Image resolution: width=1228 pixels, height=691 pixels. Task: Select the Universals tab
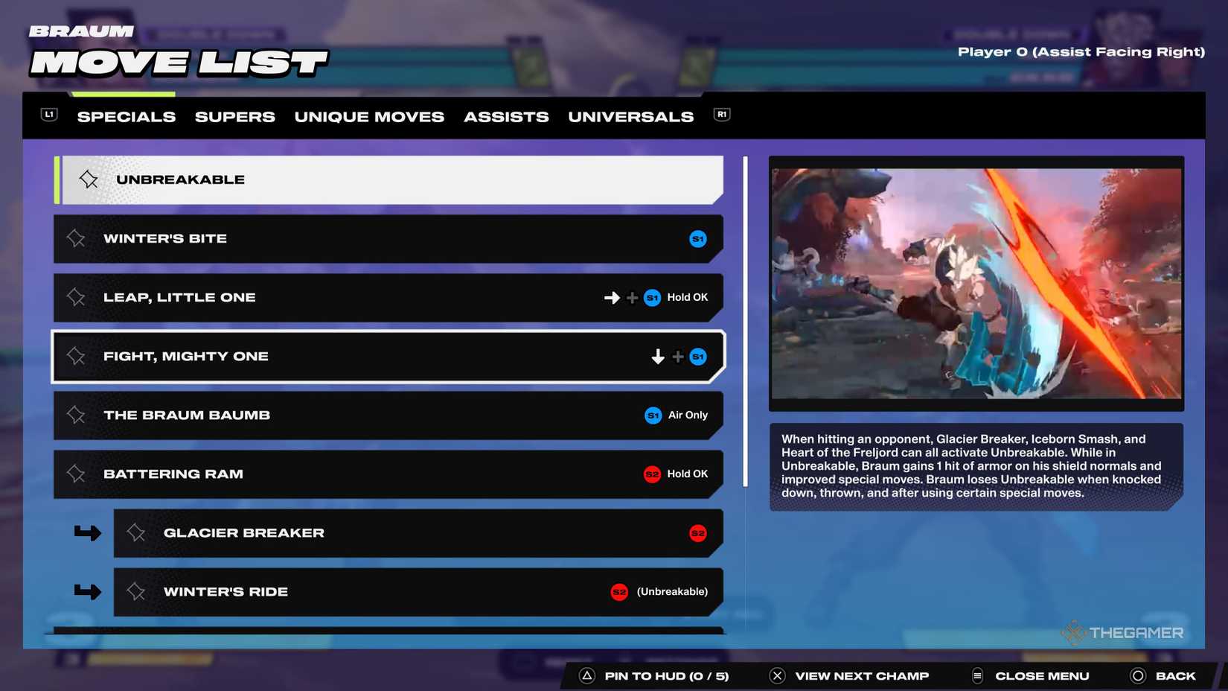[x=630, y=116]
